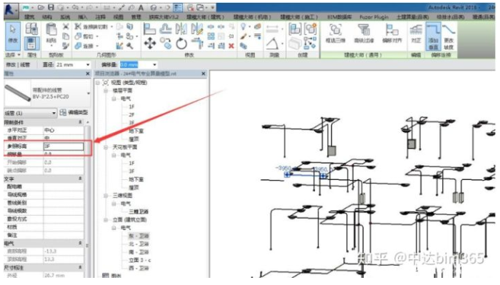Click the 参照标高 value field showing 3F
Screen dimensions: 500x285
click(64, 146)
